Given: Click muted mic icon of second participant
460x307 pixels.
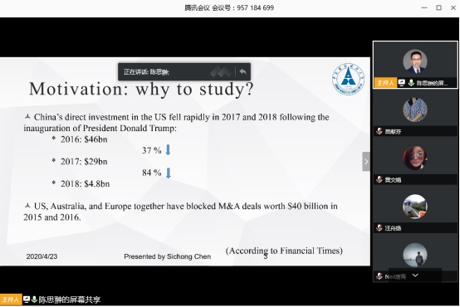Looking at the screenshot, I should pyautogui.click(x=379, y=131).
